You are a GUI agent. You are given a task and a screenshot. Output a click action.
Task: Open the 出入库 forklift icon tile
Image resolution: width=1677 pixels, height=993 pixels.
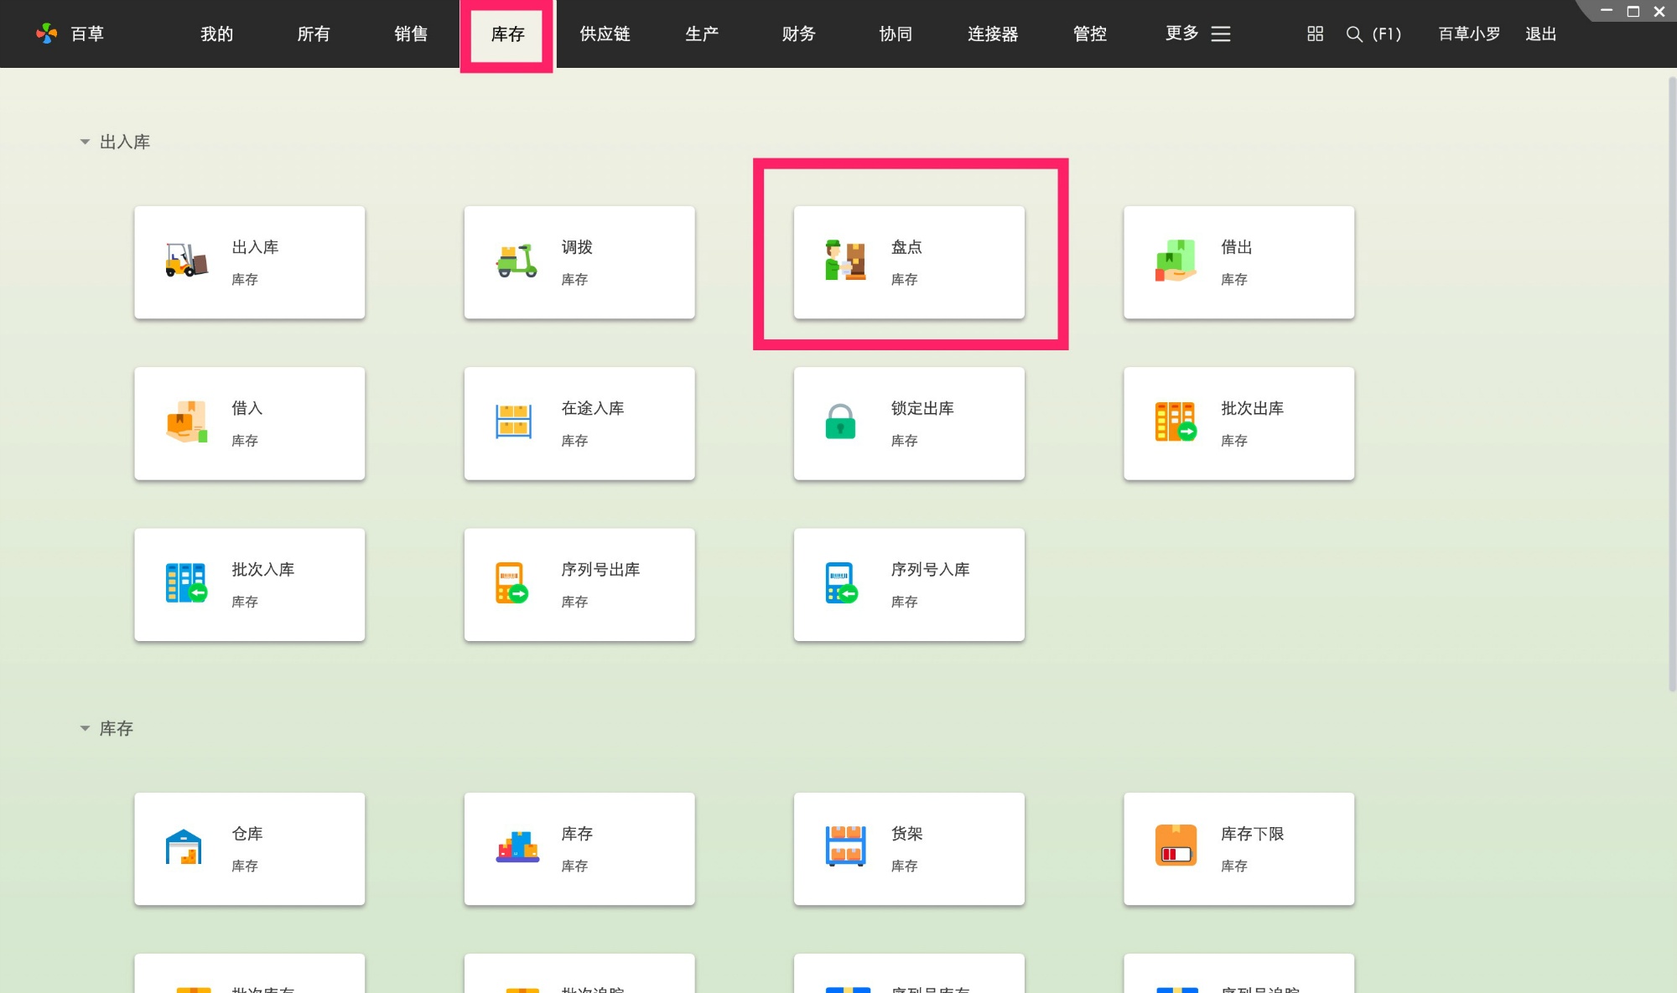tap(186, 261)
